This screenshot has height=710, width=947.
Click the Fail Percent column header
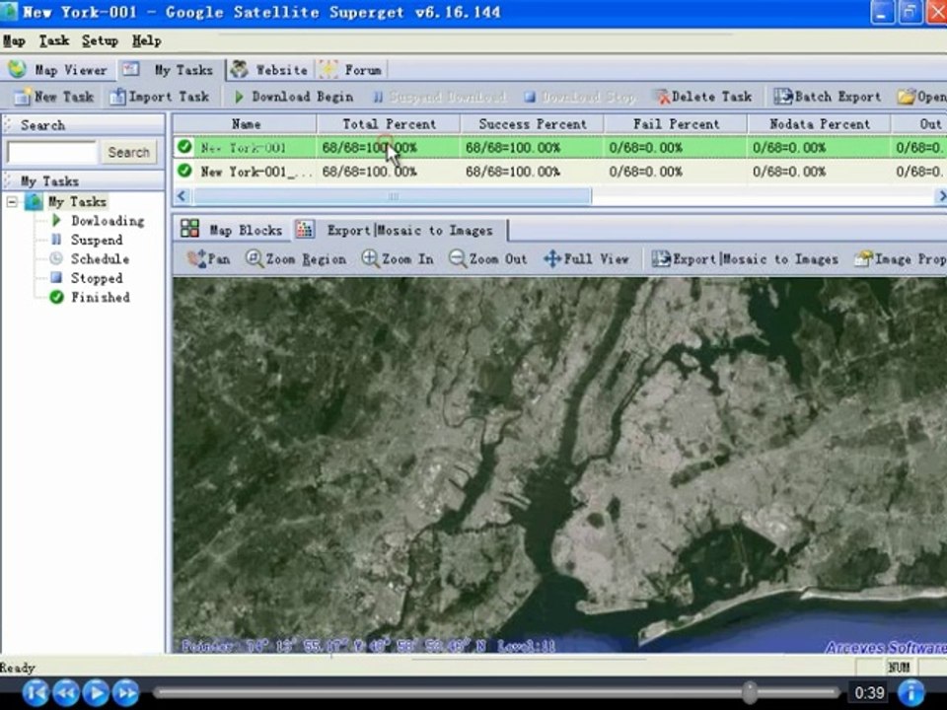(676, 124)
